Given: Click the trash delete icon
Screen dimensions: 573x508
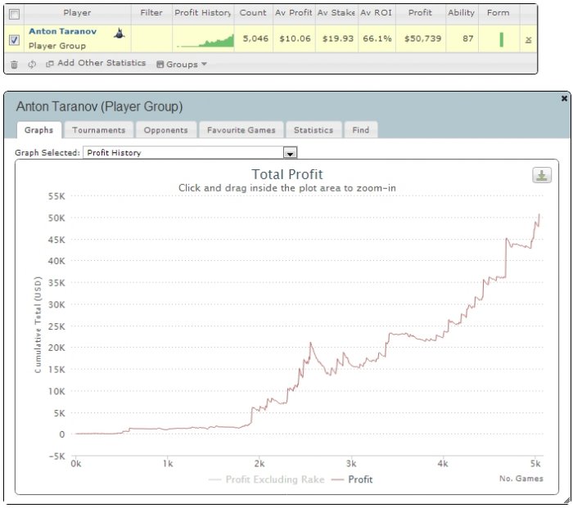Looking at the screenshot, I should [14, 65].
